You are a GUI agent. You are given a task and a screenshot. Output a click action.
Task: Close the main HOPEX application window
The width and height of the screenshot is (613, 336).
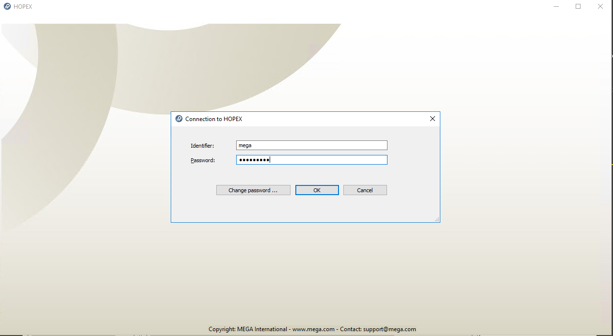pos(600,7)
